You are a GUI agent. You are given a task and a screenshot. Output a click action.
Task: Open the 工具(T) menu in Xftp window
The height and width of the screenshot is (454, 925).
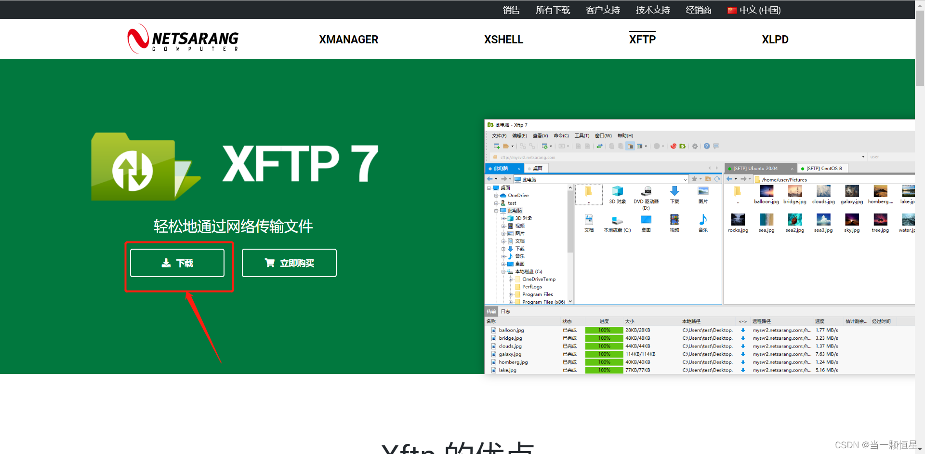click(582, 136)
